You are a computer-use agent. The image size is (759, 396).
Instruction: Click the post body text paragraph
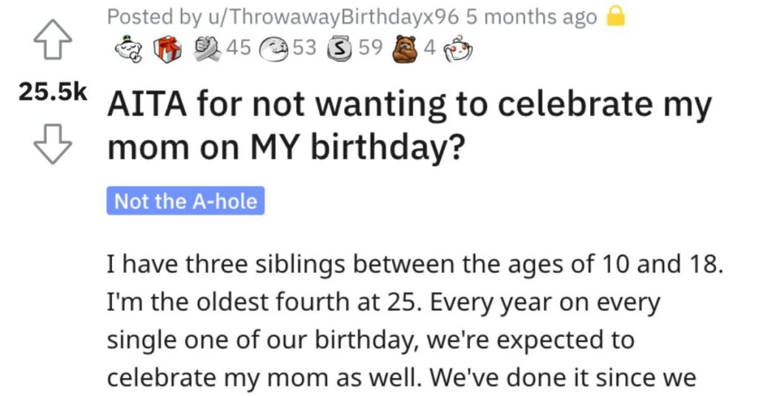click(x=415, y=321)
